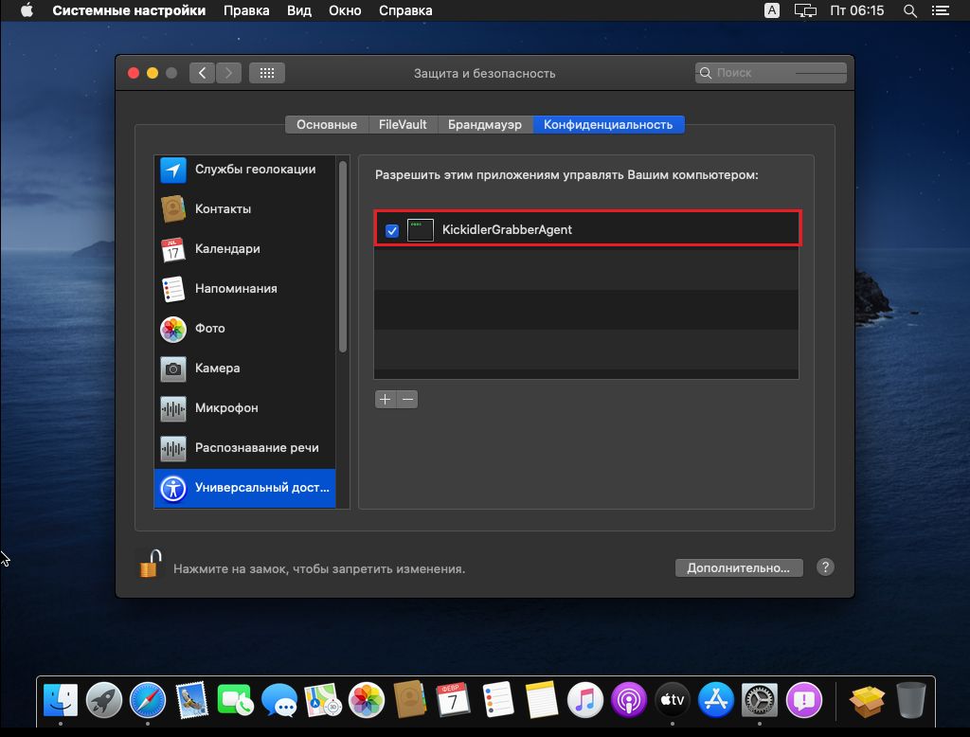Show all preferences grid button
Viewport: 970px width, 737px height.
click(x=267, y=73)
